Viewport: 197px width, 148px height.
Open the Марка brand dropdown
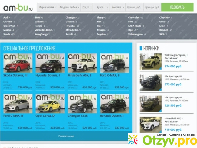[47, 7]
